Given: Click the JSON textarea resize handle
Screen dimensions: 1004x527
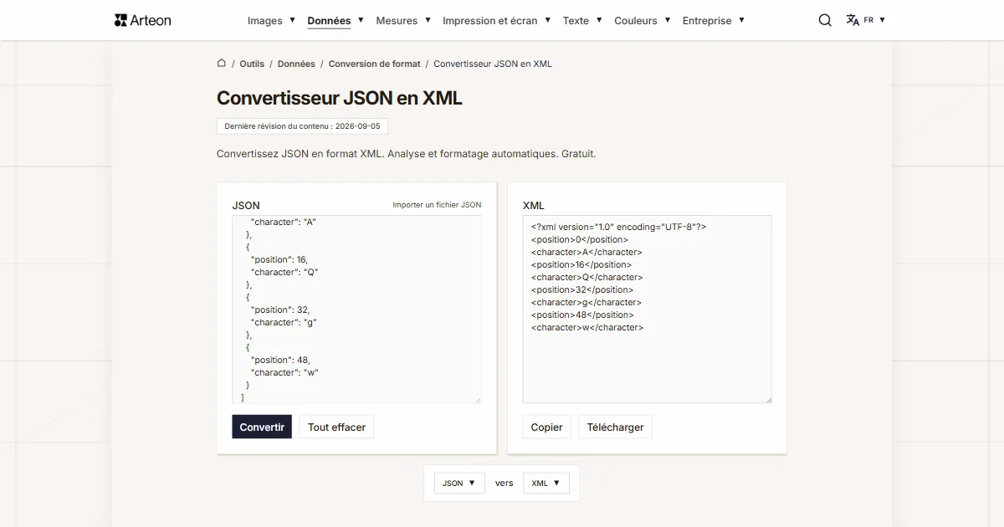Looking at the screenshot, I should (478, 400).
